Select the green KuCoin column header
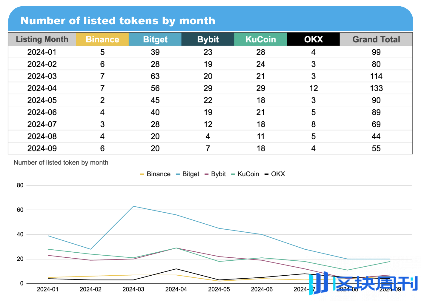Image resolution: width=427 pixels, height=301 pixels. [261, 39]
